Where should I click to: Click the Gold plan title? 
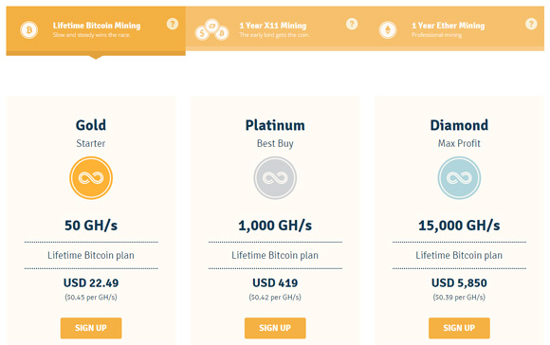(x=91, y=125)
